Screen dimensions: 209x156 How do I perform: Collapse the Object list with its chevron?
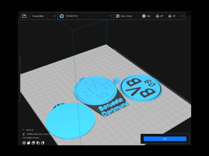[x=23, y=130]
